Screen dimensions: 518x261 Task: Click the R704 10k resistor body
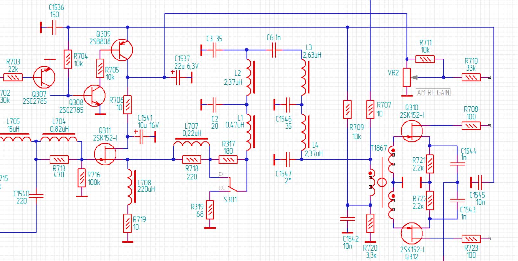point(68,59)
